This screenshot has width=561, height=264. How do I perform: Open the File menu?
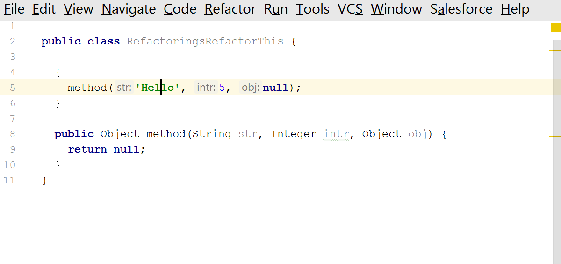pyautogui.click(x=14, y=9)
